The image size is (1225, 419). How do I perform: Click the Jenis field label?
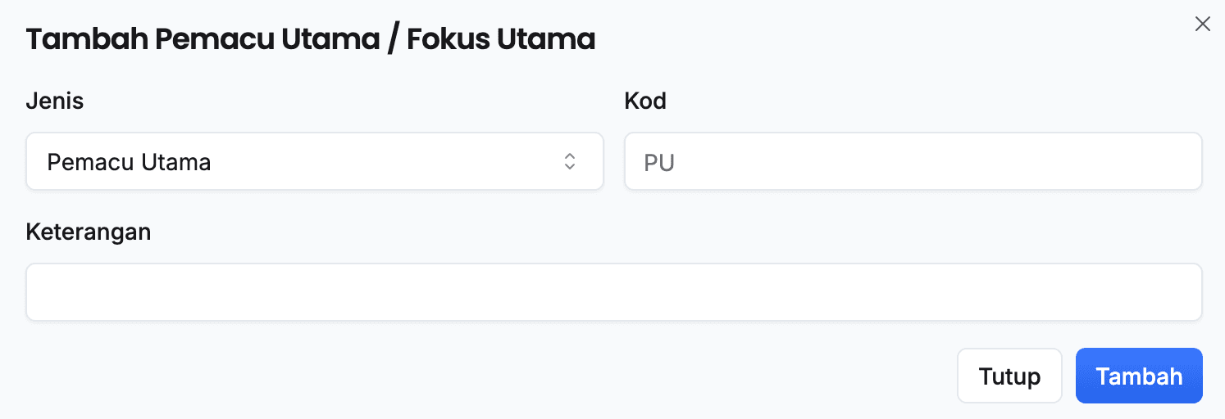click(55, 101)
